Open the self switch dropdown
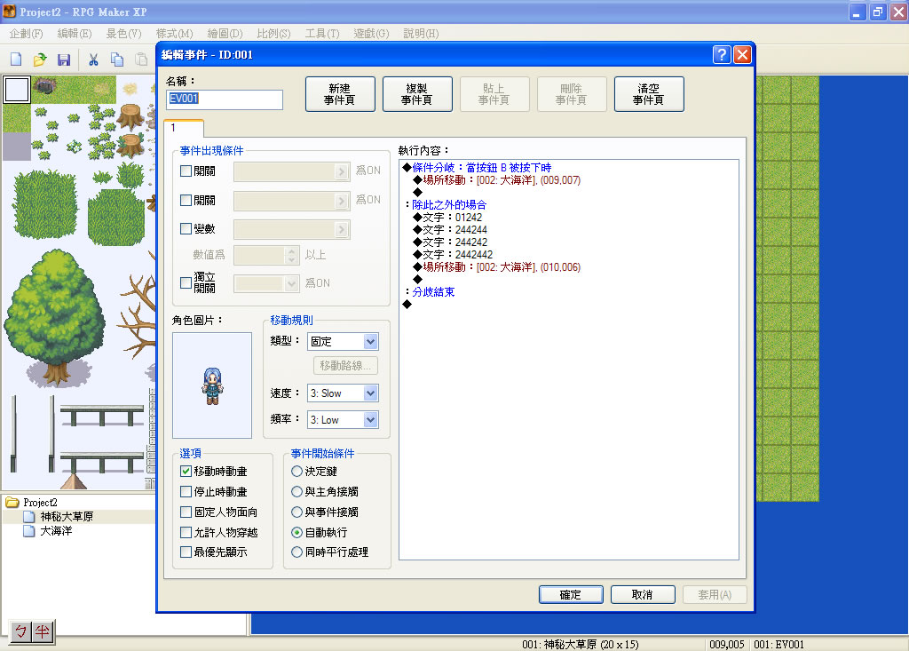This screenshot has width=909, height=651. [291, 283]
